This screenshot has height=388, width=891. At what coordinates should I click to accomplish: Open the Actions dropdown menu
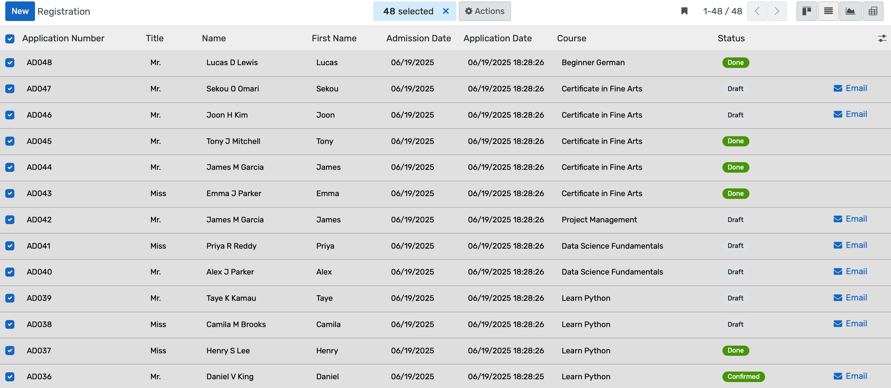tap(484, 11)
